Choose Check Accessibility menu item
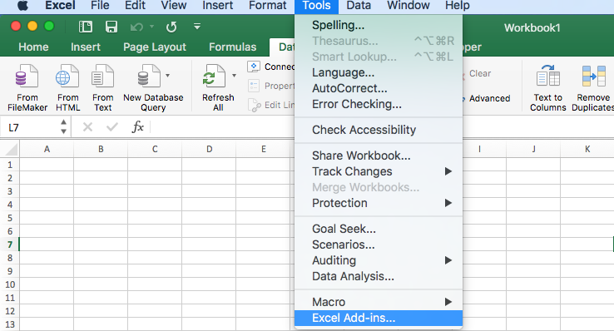 click(379, 130)
